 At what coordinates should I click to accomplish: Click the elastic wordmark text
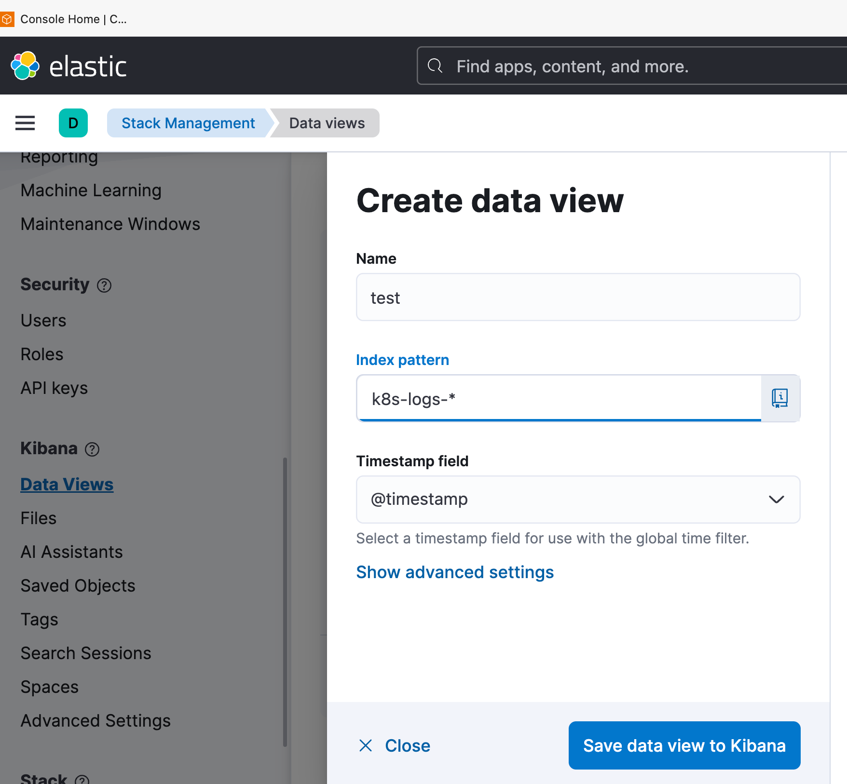click(x=88, y=67)
